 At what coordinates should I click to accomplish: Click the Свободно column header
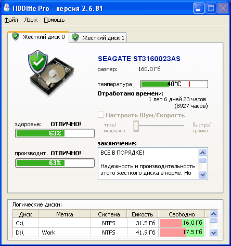click(182, 214)
